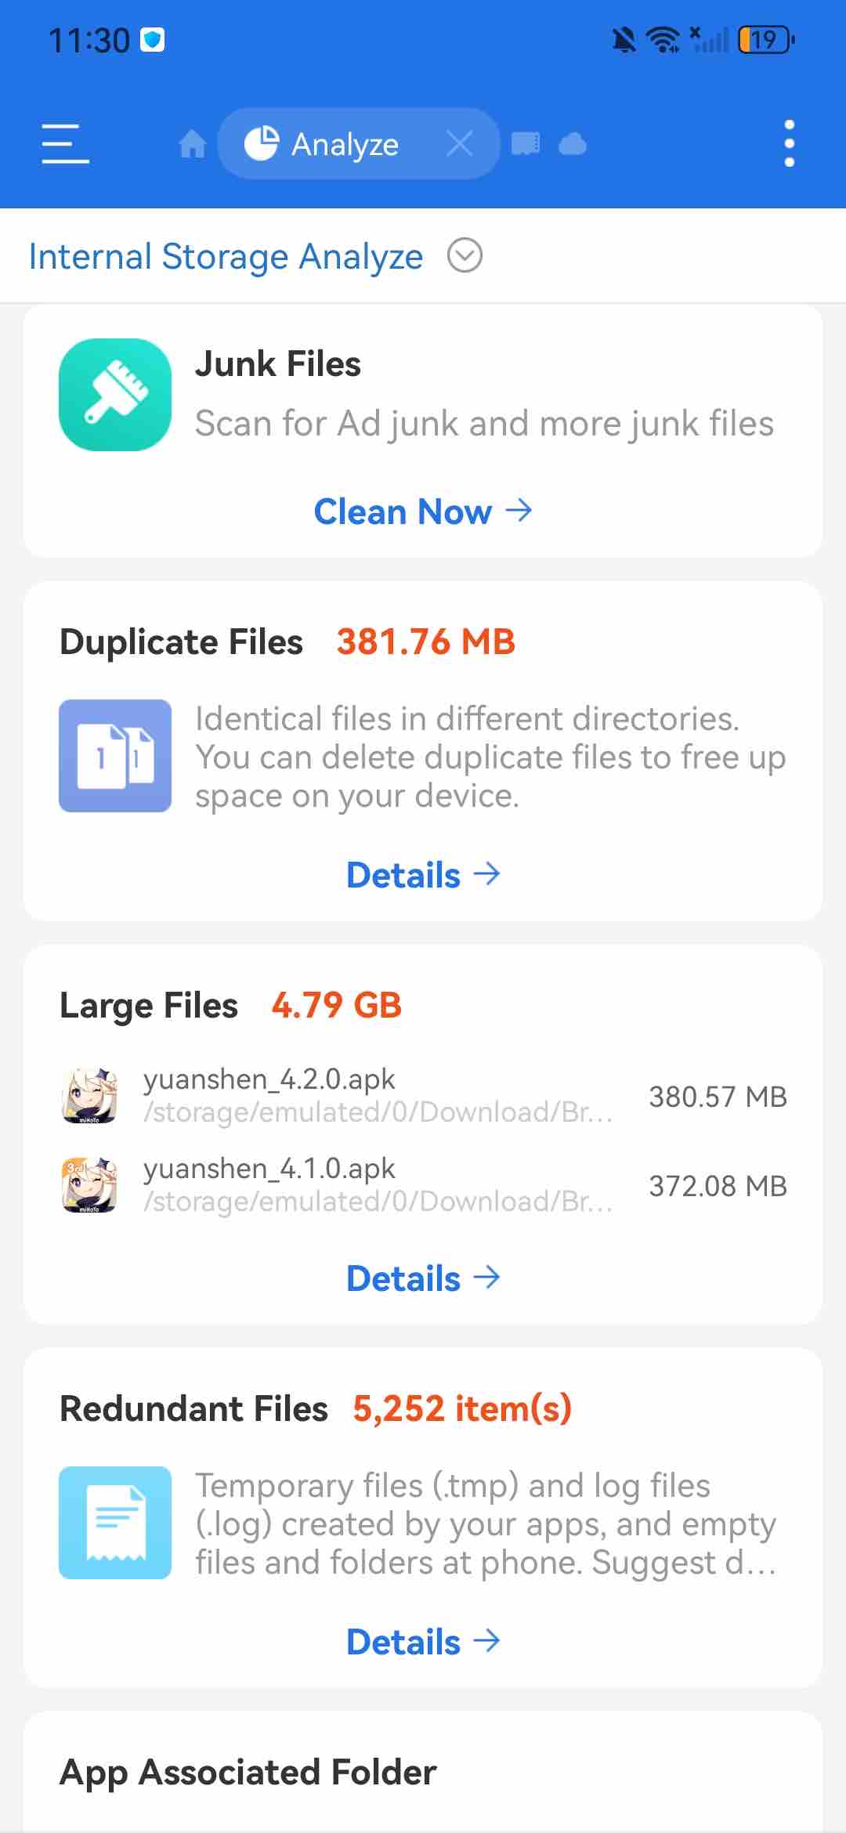846x1833 pixels.
Task: Open the App Associated Folder card
Action: (423, 1772)
